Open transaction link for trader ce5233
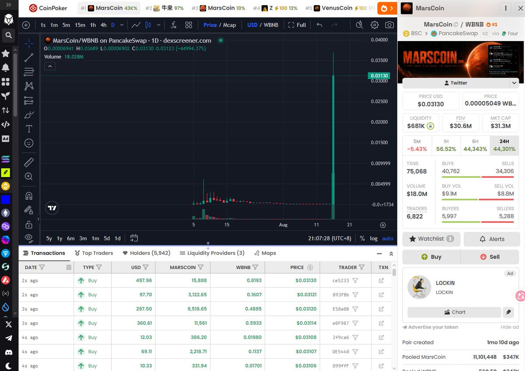 click(381, 281)
